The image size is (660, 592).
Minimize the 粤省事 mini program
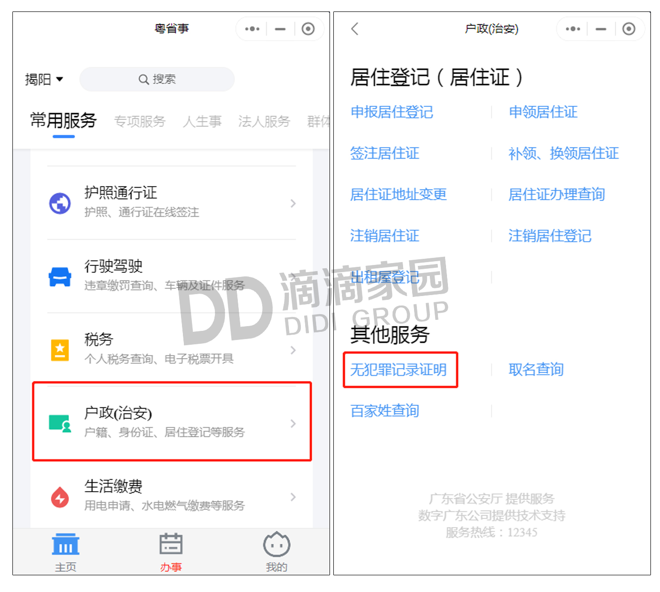(280, 29)
